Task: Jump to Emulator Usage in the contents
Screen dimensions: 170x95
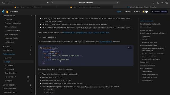Action: click(147, 80)
